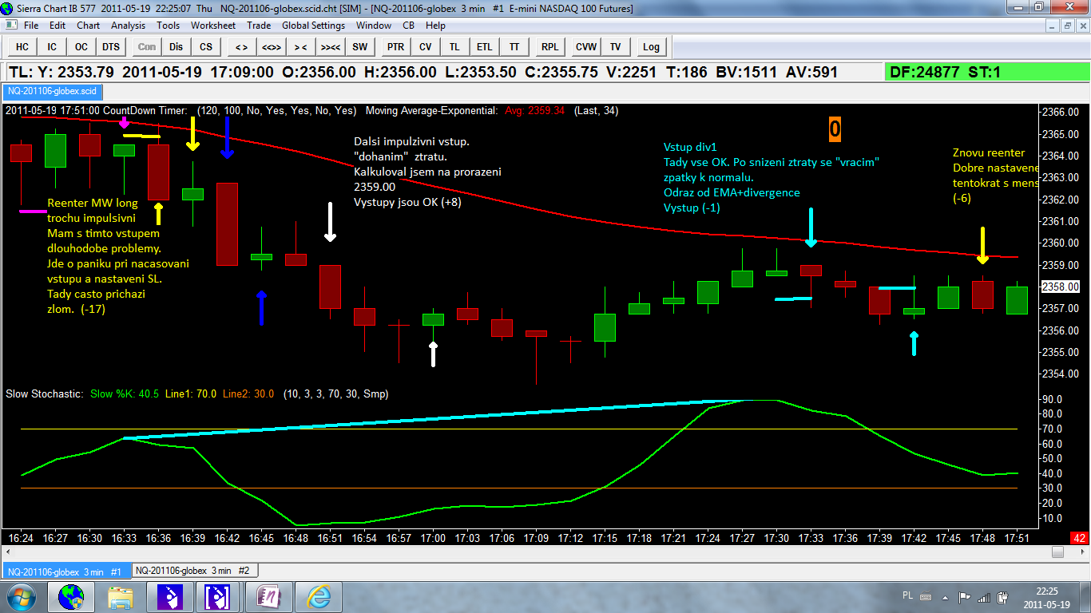The height and width of the screenshot is (613, 1091).
Task: Open the Chart menu
Action: pos(88,26)
